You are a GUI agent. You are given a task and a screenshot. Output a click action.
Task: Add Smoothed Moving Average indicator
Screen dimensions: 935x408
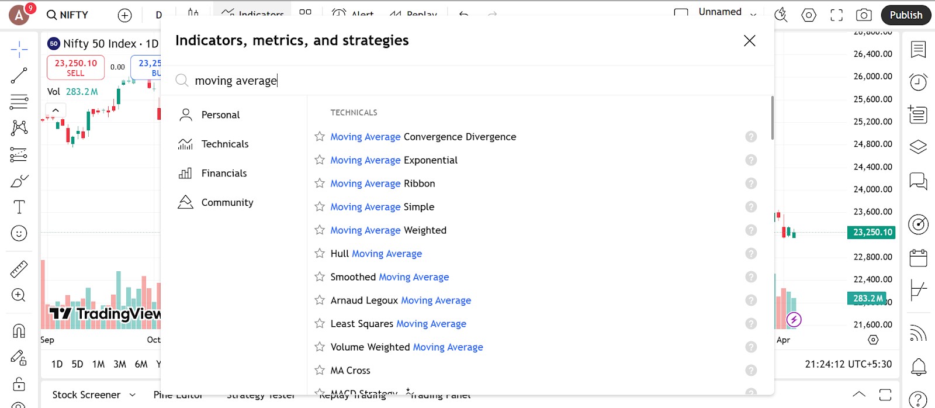point(390,277)
